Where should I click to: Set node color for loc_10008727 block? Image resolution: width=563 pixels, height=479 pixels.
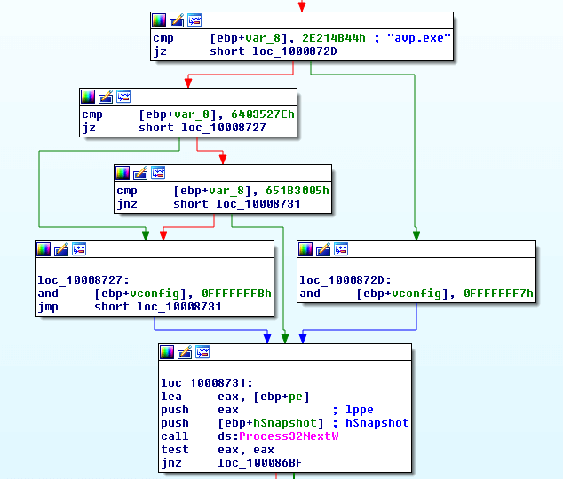44,249
